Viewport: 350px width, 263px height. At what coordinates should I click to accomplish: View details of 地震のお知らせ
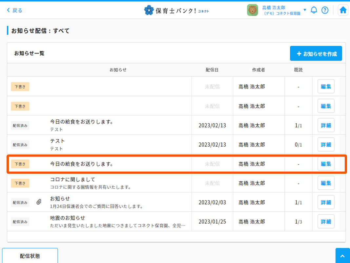point(326,222)
